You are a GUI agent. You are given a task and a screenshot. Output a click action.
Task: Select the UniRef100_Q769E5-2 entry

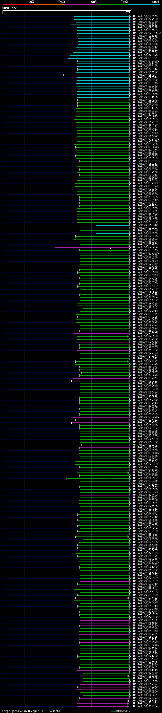point(147,33)
